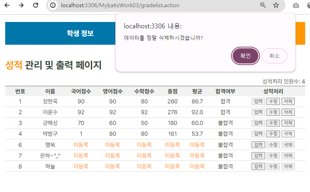Screen dimensions: 310x192
Task: Click 입력 button for 하늘 row
Action: 258,166
